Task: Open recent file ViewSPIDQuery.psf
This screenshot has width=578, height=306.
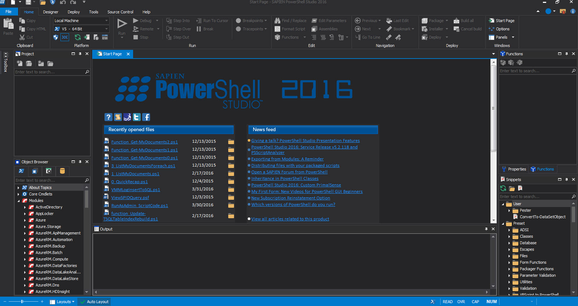Action: pos(130,198)
